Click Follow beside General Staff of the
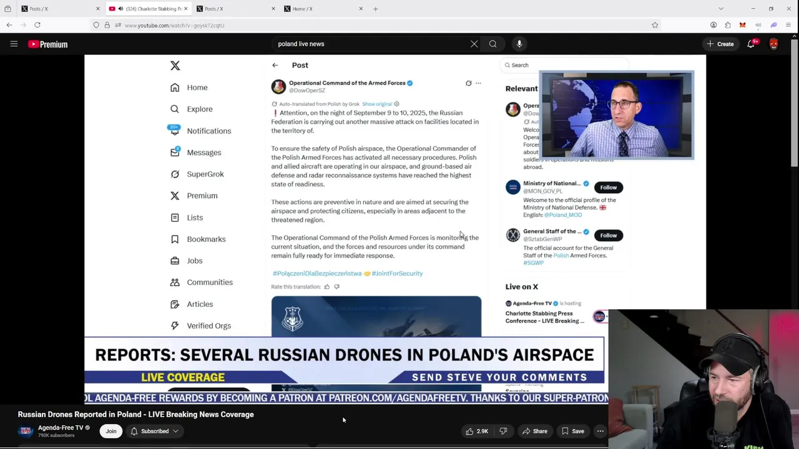Screen dimensions: 799x449 (x=609, y=235)
